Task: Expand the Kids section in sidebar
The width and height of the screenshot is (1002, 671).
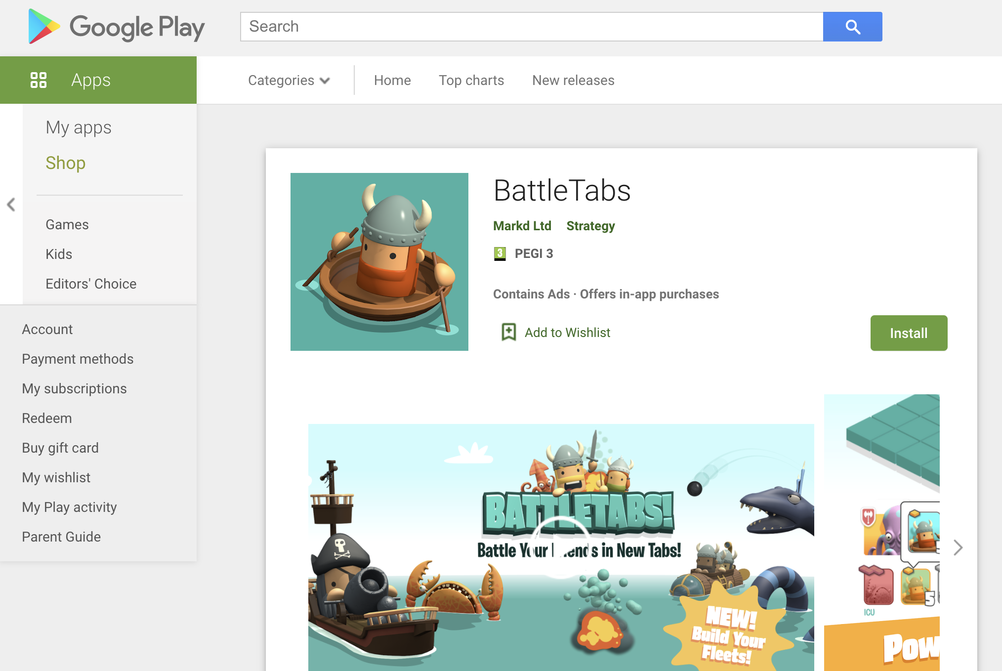Action: [58, 254]
